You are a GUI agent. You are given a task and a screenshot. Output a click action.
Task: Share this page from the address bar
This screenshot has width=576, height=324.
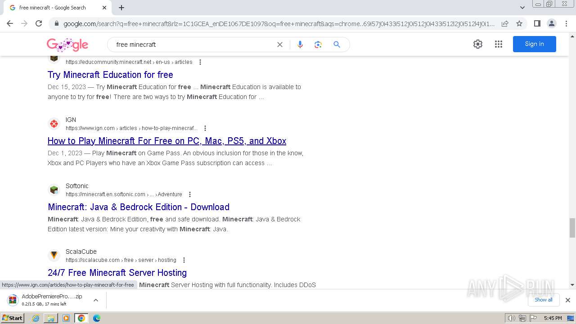pyautogui.click(x=505, y=23)
